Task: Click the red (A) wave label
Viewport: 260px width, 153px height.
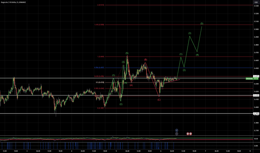Action: pyautogui.click(x=131, y=85)
